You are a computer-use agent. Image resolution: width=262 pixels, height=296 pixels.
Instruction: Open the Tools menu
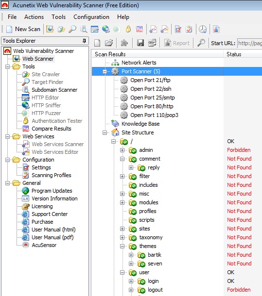[x=59, y=17]
